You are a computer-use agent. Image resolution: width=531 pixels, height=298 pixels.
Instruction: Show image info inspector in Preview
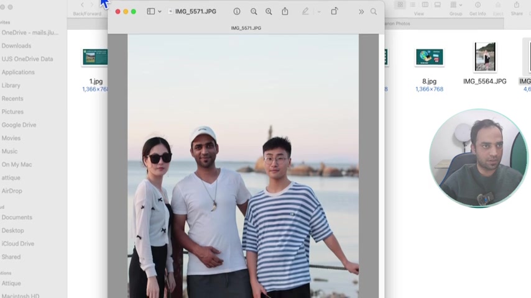[x=237, y=12]
